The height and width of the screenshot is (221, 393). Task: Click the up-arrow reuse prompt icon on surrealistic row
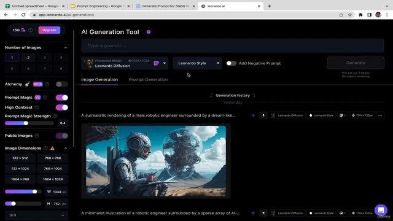263,115
